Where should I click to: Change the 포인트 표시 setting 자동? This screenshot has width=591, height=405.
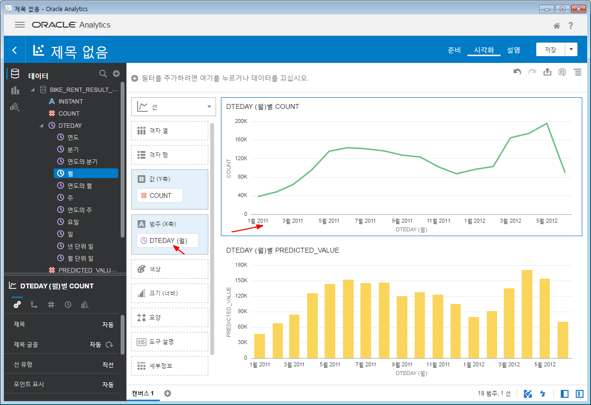pyautogui.click(x=108, y=385)
